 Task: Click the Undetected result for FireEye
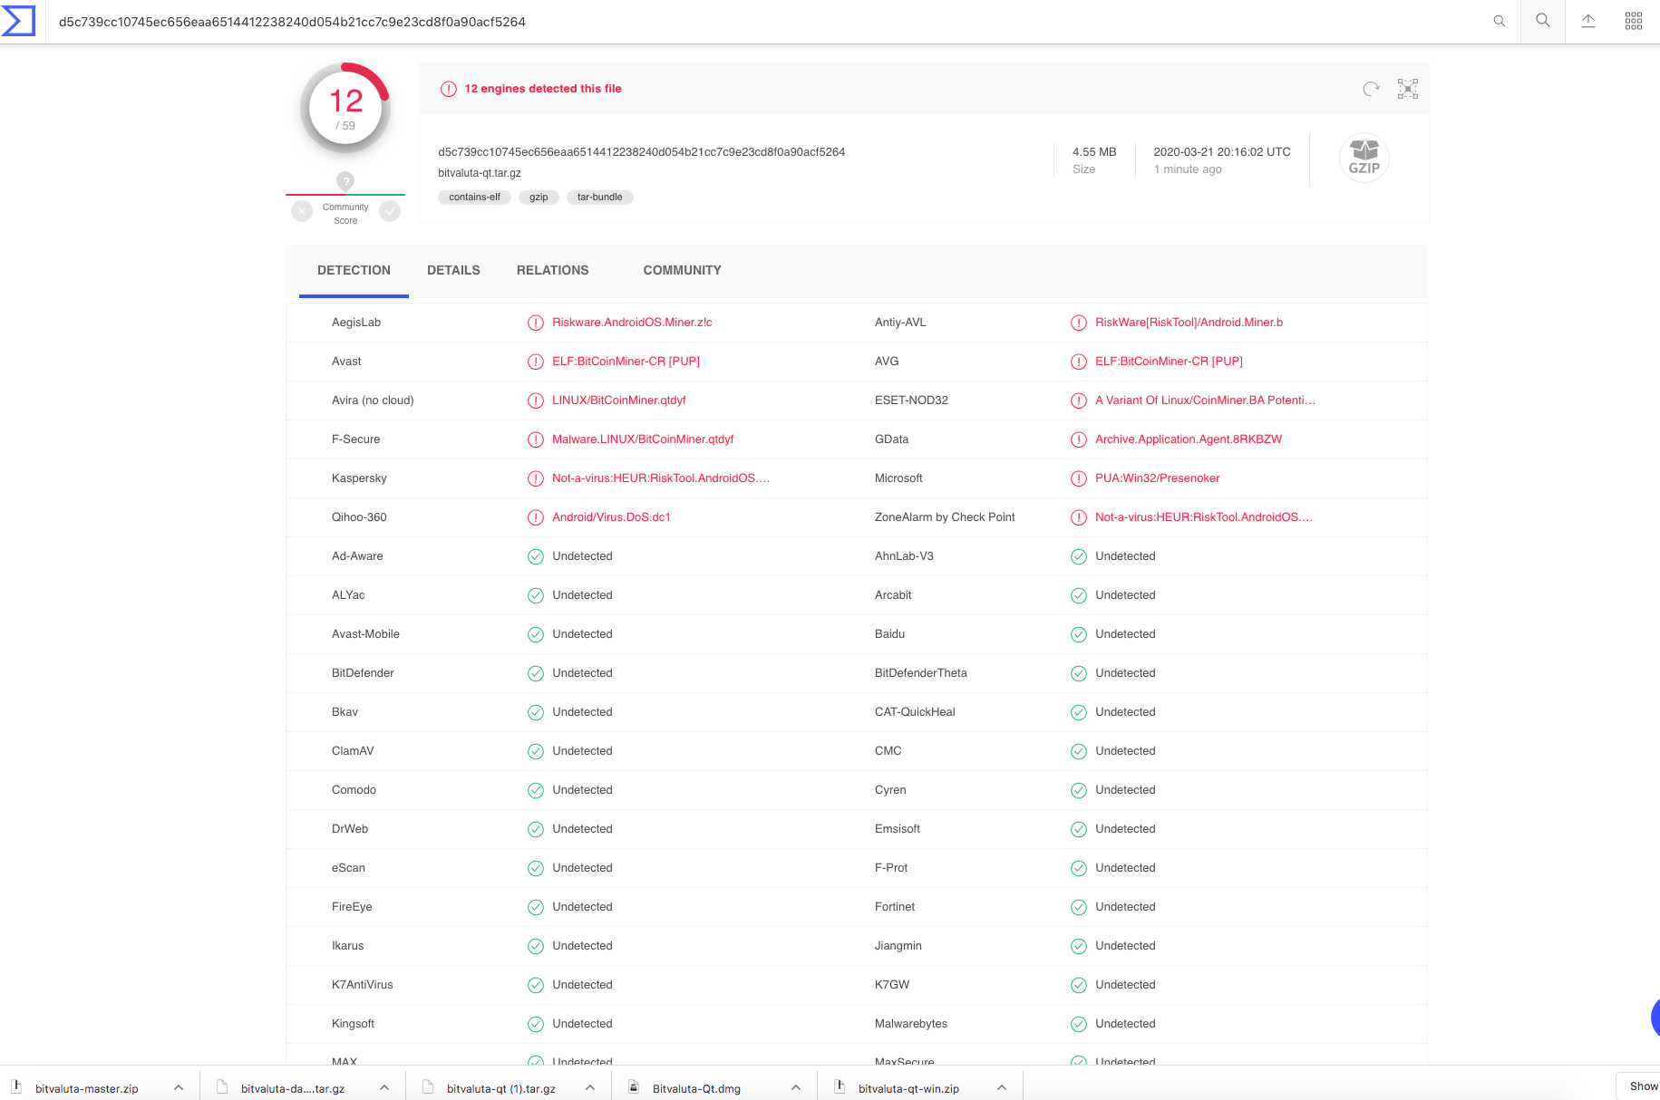[582, 907]
